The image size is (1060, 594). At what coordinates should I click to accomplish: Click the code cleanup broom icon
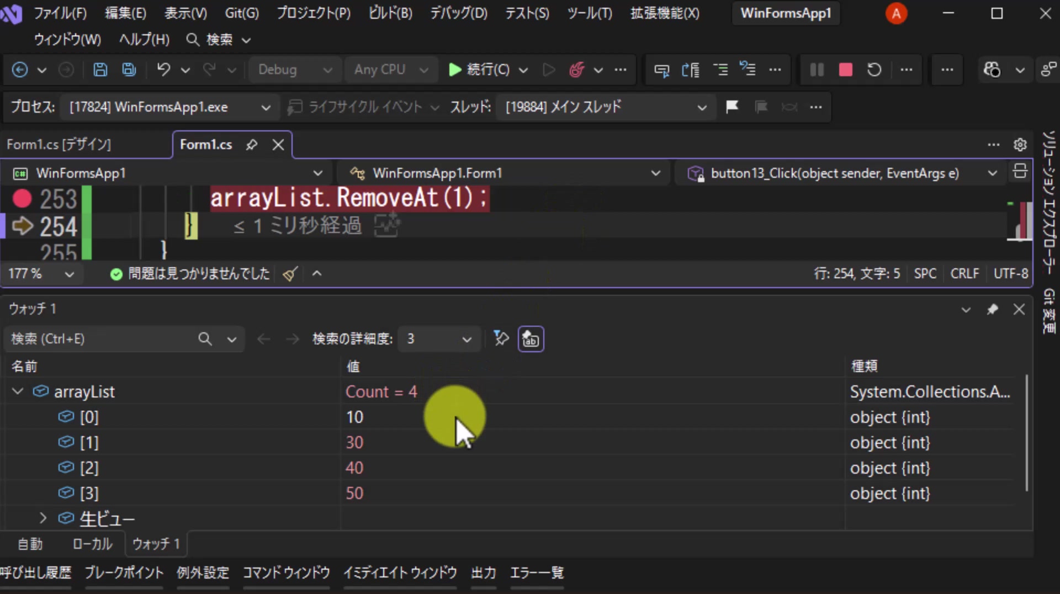pyautogui.click(x=290, y=274)
